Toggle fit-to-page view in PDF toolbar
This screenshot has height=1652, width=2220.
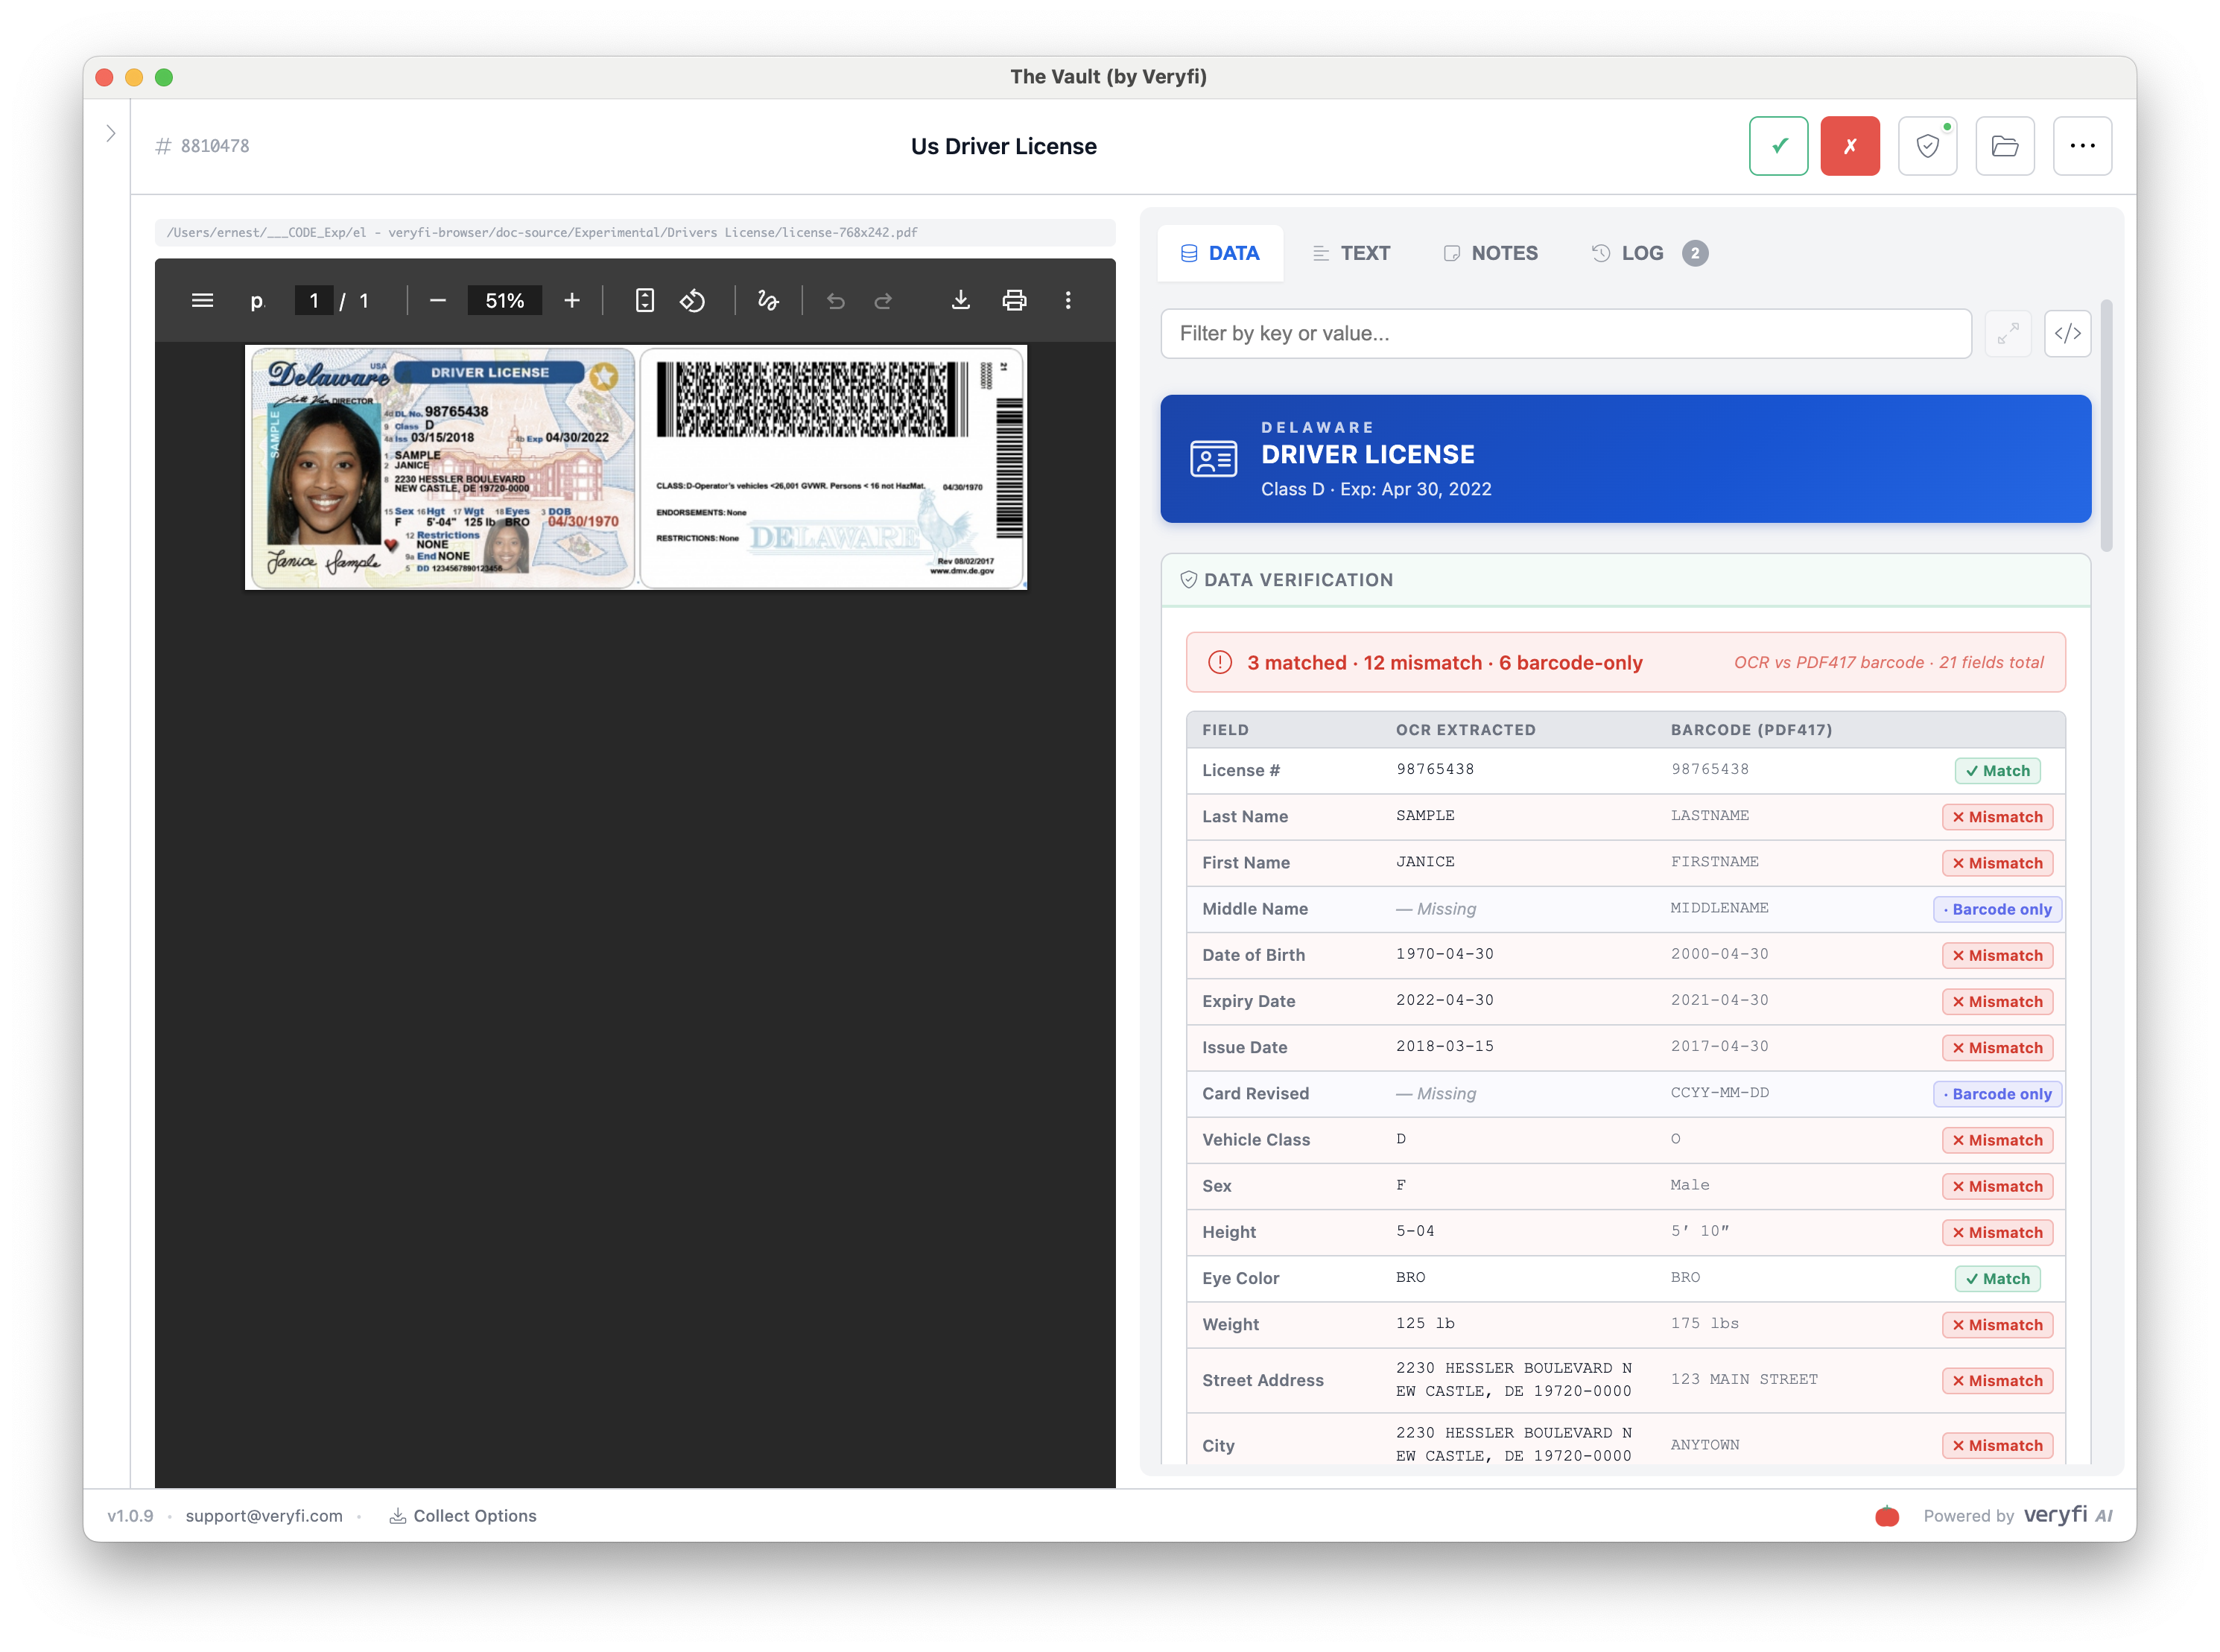pos(645,300)
